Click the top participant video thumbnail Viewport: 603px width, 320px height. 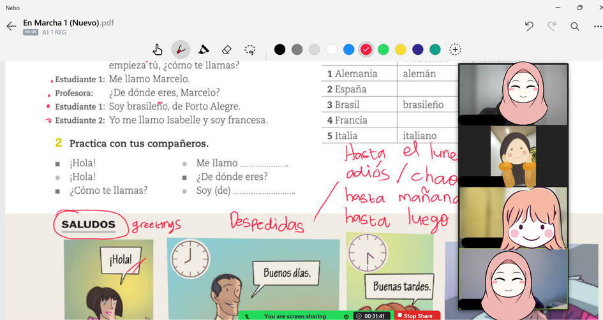click(513, 94)
